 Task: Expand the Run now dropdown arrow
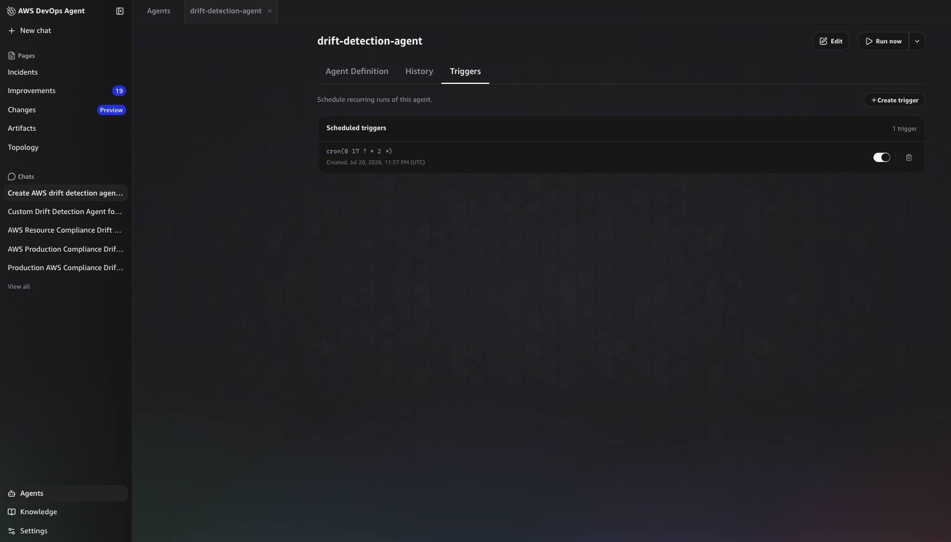917,41
